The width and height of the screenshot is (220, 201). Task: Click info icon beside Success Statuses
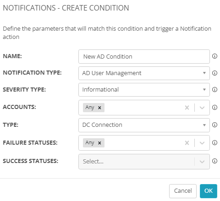coord(214,161)
